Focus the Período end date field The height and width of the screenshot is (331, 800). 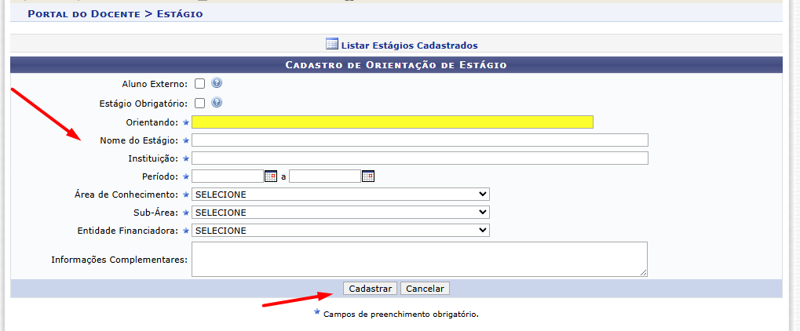click(325, 176)
